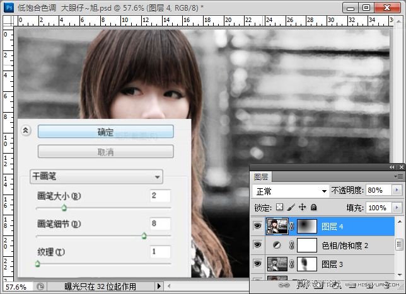
Task: Click the 不透明度 80% field
Action: pyautogui.click(x=378, y=191)
